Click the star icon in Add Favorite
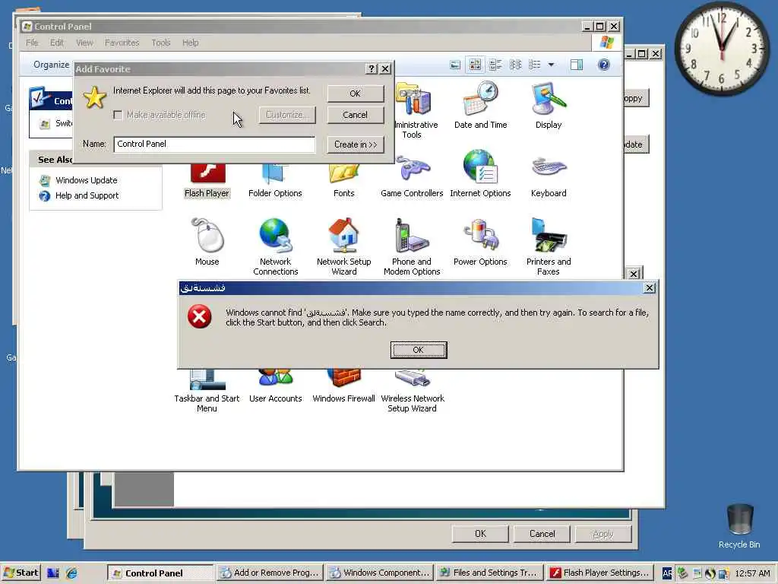 [94, 97]
